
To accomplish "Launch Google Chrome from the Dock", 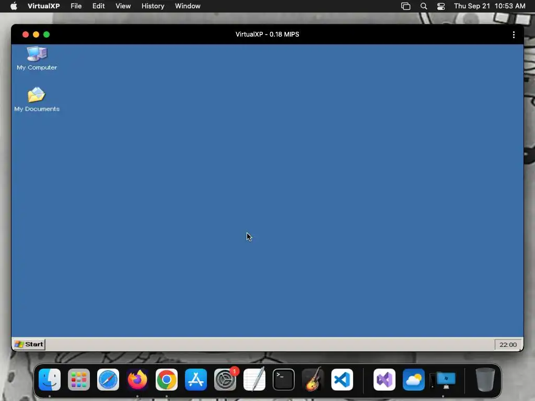I will (167, 380).
